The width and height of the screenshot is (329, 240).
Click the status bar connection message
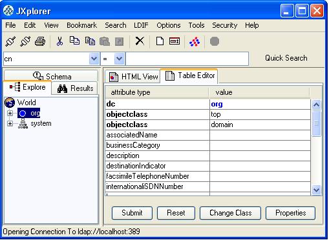[71, 232]
